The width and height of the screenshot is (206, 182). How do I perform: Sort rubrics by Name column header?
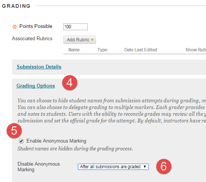click(74, 50)
